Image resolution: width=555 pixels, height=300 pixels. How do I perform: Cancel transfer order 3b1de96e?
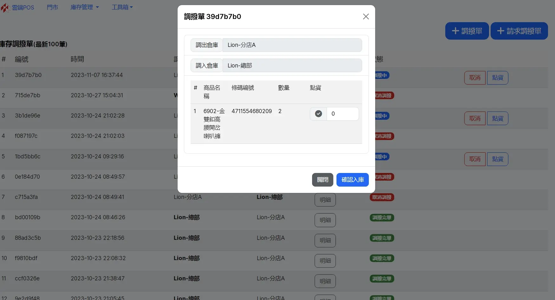(x=475, y=118)
